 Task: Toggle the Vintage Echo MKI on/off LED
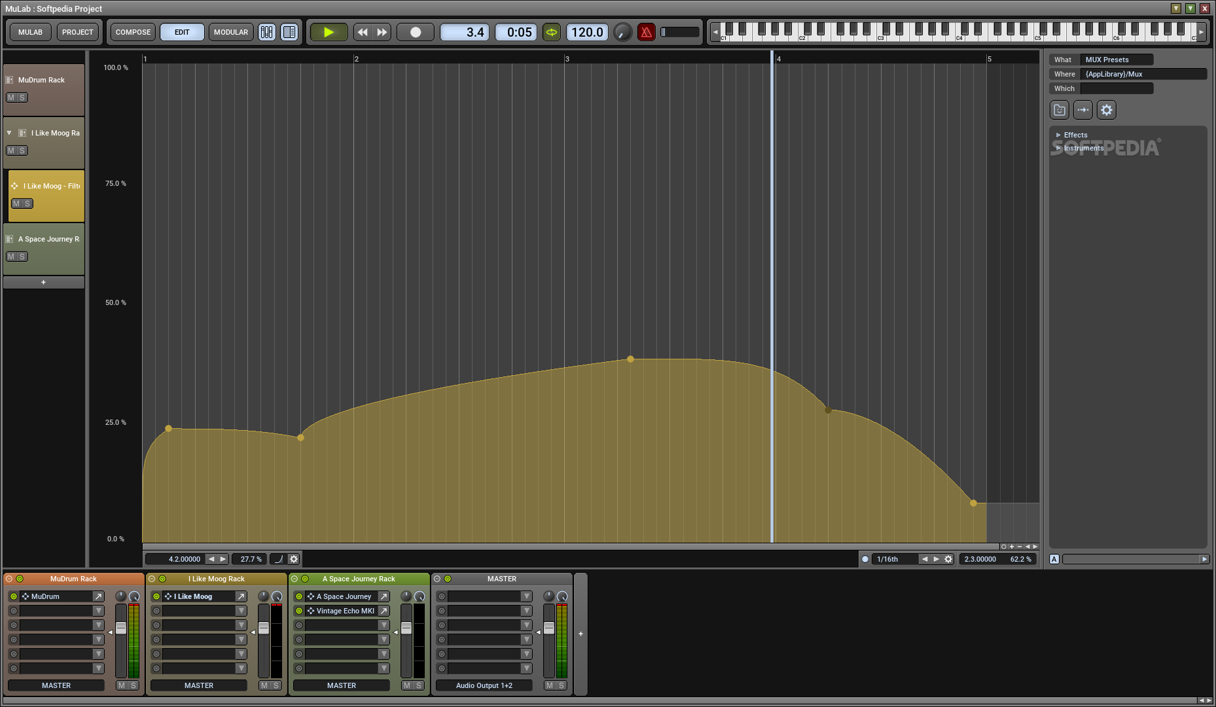point(299,611)
